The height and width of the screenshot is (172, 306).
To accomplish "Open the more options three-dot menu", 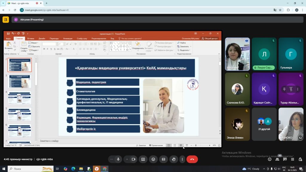I will pos(182,159).
